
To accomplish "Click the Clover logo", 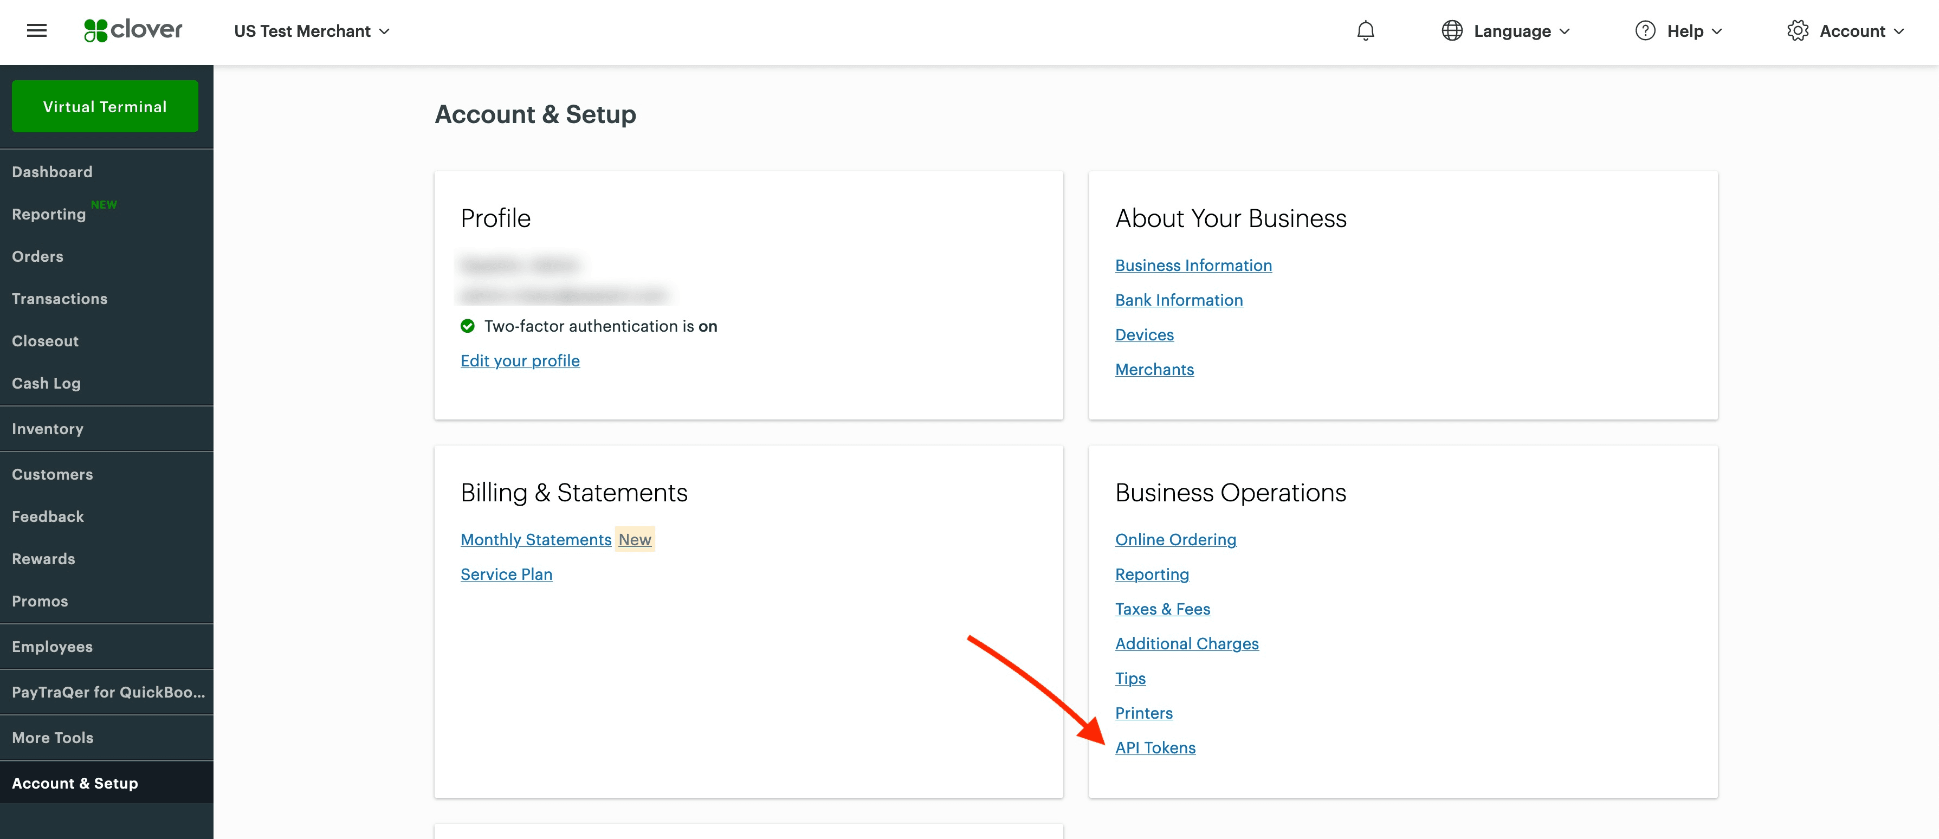I will pos(132,30).
